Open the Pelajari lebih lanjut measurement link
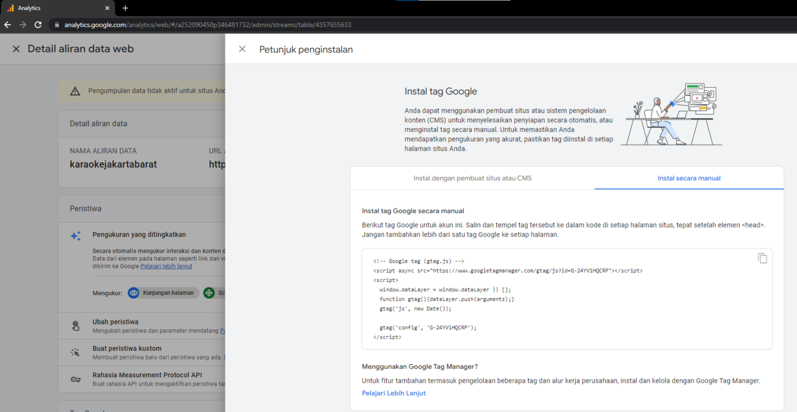Screen dimensions: 797x412 166,266
